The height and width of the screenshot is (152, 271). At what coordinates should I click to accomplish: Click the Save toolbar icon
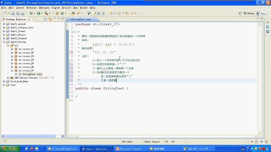pos(13,13)
